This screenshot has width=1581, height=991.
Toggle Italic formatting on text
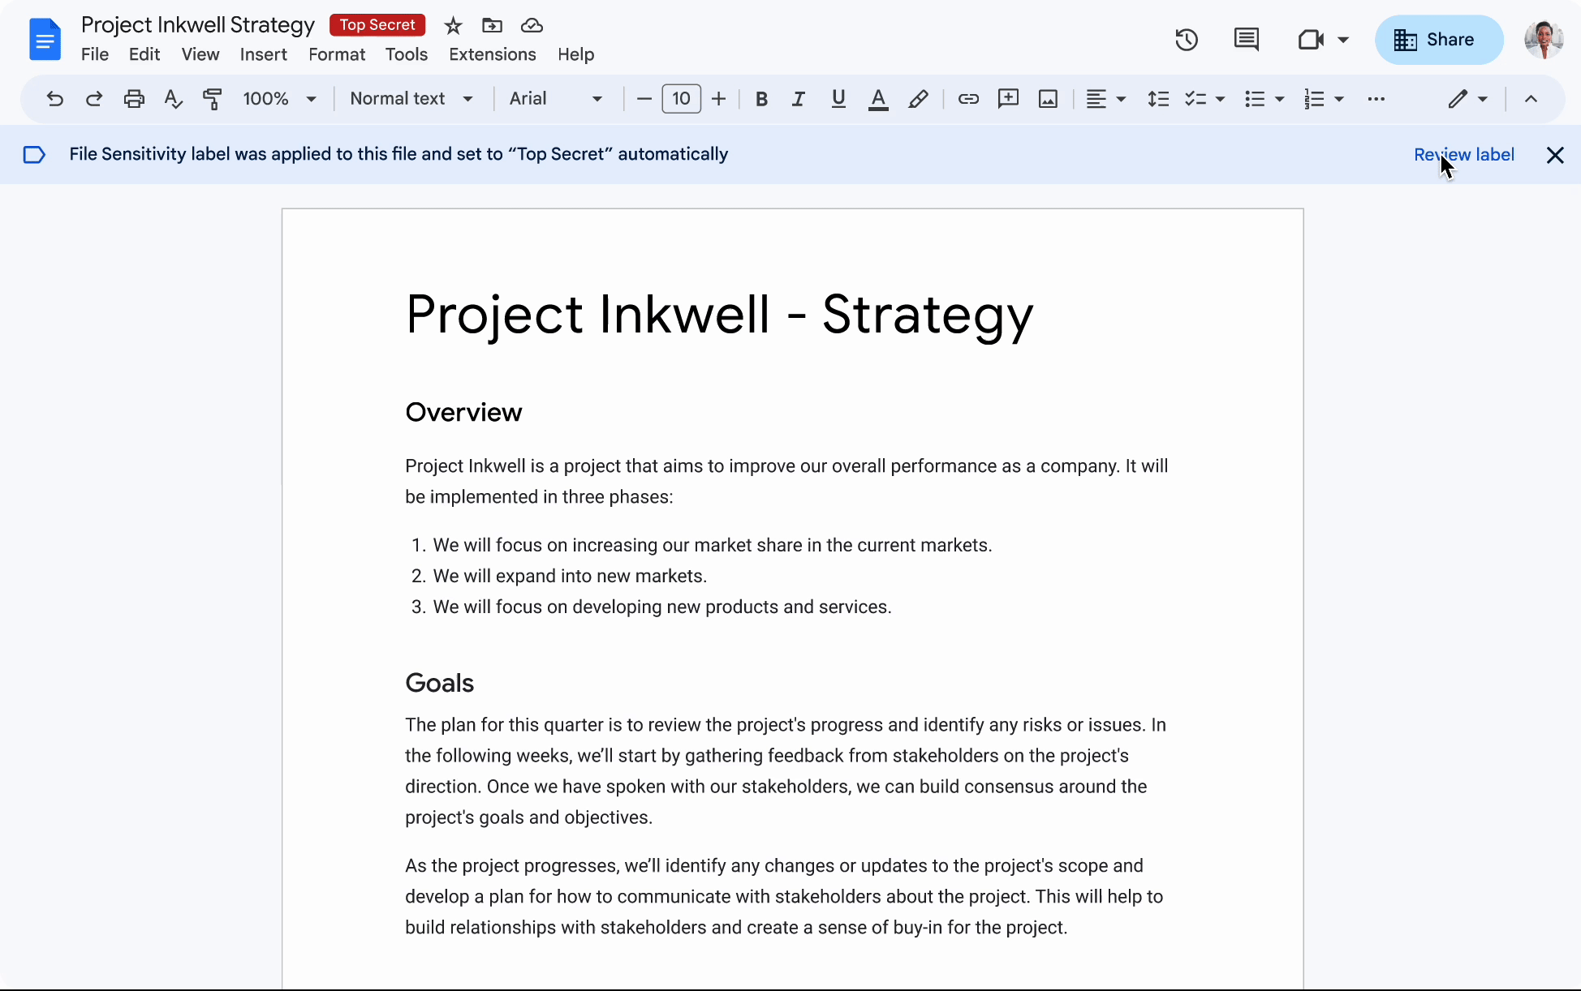point(799,98)
